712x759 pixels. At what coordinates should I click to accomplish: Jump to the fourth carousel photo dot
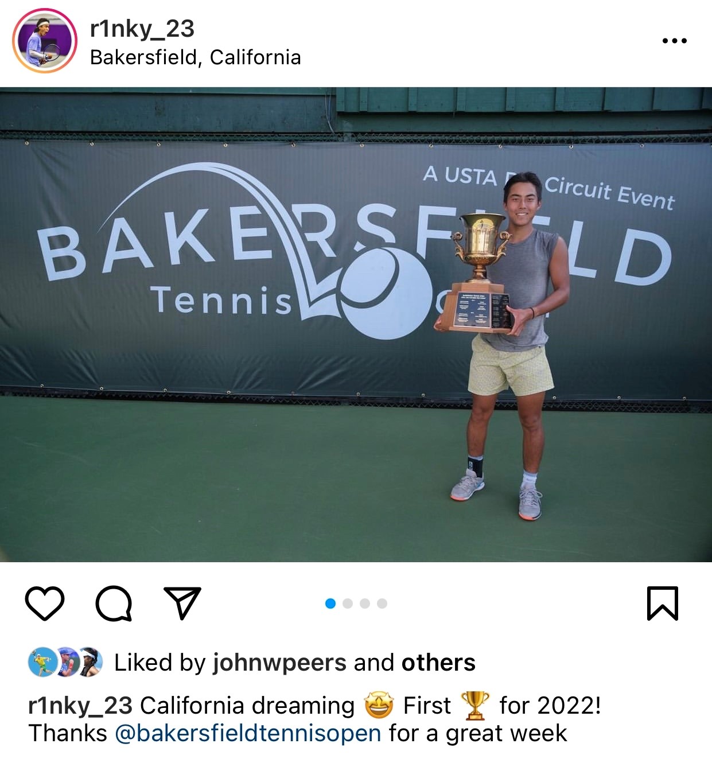click(x=382, y=604)
